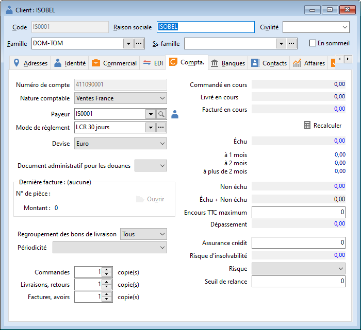361x330 pixels.
Task: Click the magnifier search icon for Payeur
Action: click(x=161, y=114)
